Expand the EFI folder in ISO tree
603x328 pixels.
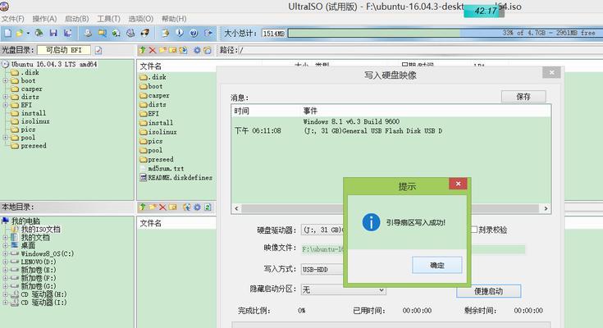click(x=6, y=105)
